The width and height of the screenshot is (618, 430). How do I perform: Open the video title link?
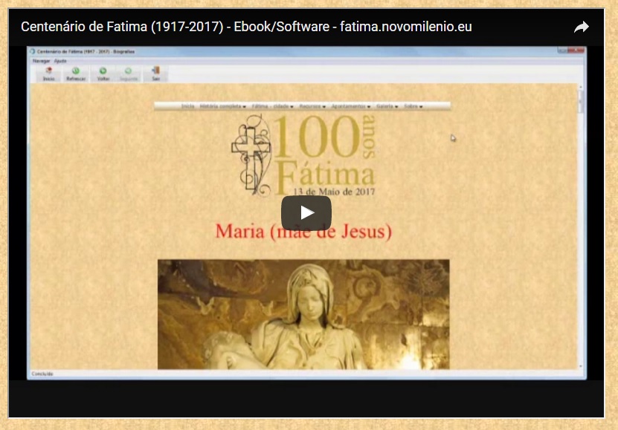(246, 27)
